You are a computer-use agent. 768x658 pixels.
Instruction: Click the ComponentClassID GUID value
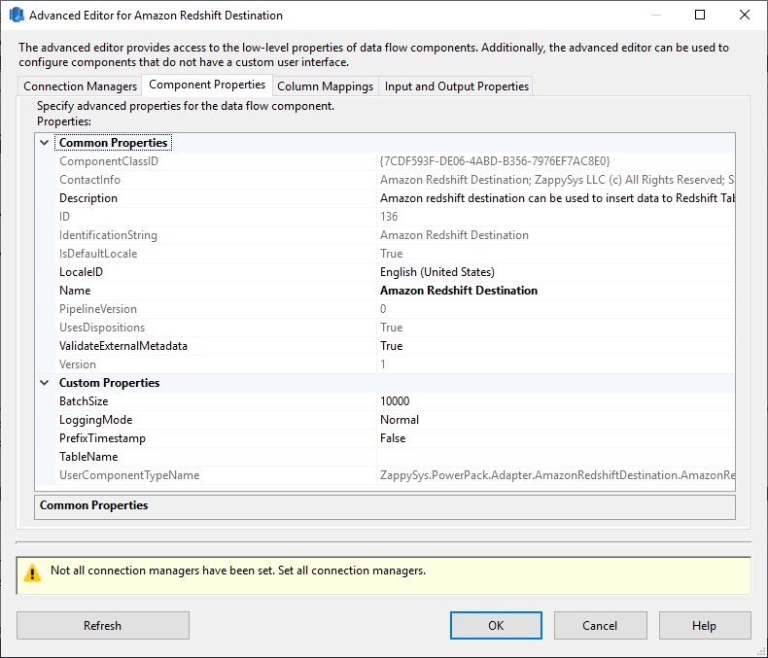495,161
